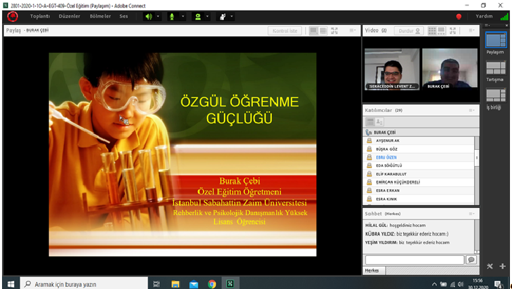Open the Katılımcılar pod options menu
The height and width of the screenshot is (289, 512).
tap(472, 109)
